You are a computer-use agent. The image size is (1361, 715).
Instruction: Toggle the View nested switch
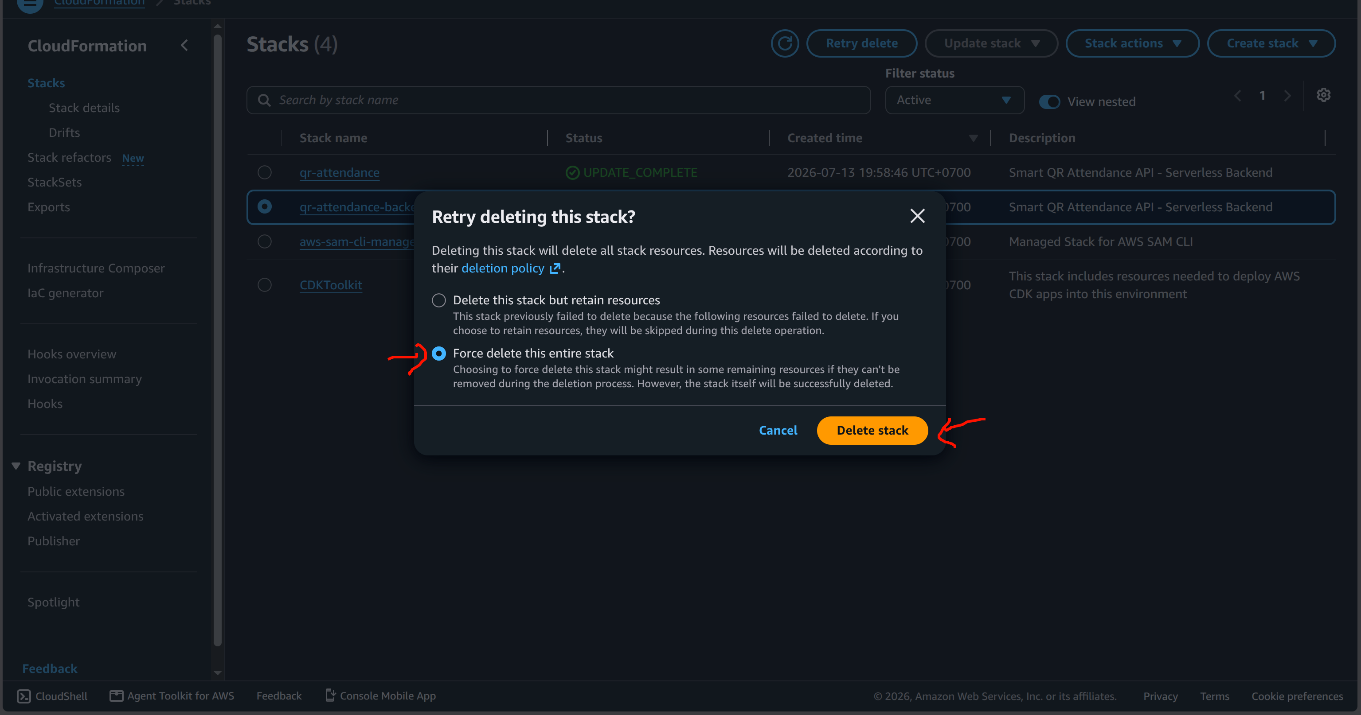[x=1049, y=102]
